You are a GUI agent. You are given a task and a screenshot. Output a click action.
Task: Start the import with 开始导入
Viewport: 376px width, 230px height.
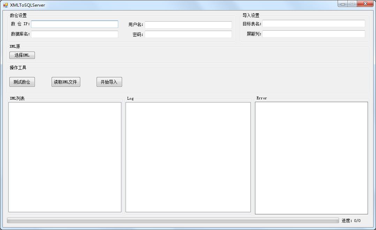point(109,82)
